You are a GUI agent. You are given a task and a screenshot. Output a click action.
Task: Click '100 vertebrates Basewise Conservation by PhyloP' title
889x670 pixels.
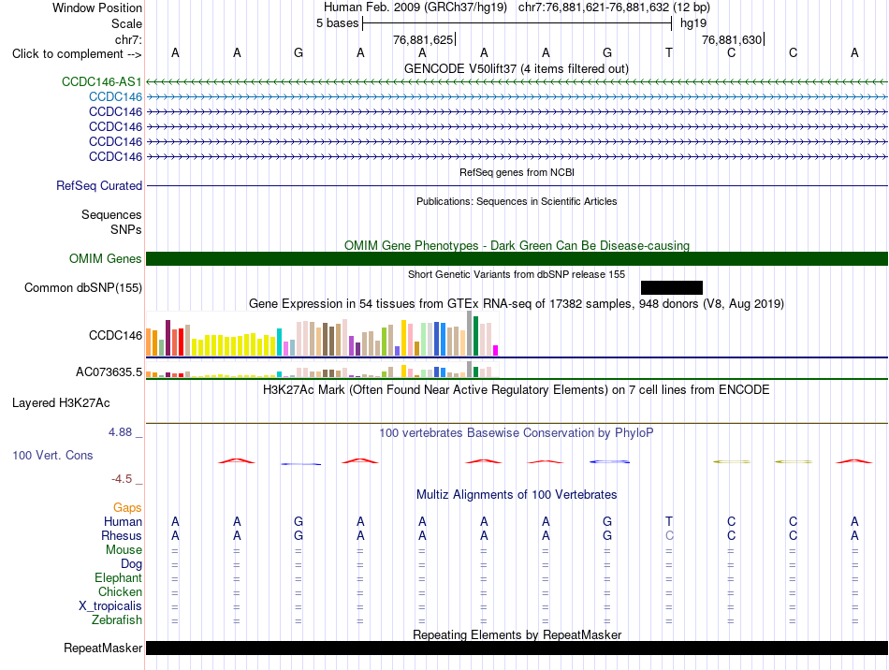click(x=517, y=433)
